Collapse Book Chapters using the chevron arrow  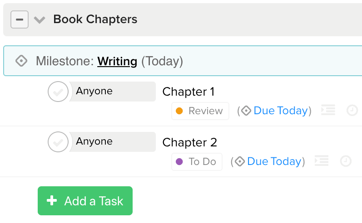pos(40,20)
